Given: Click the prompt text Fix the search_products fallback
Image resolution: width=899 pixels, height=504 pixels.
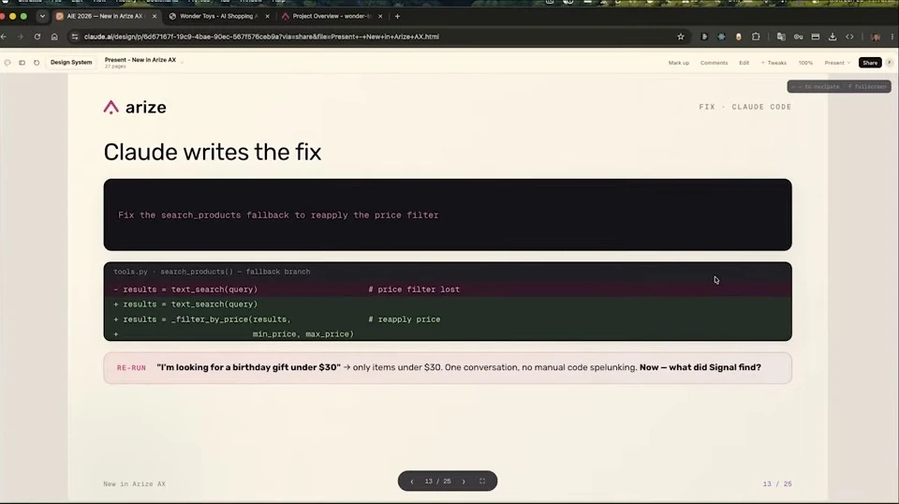Looking at the screenshot, I should [278, 215].
